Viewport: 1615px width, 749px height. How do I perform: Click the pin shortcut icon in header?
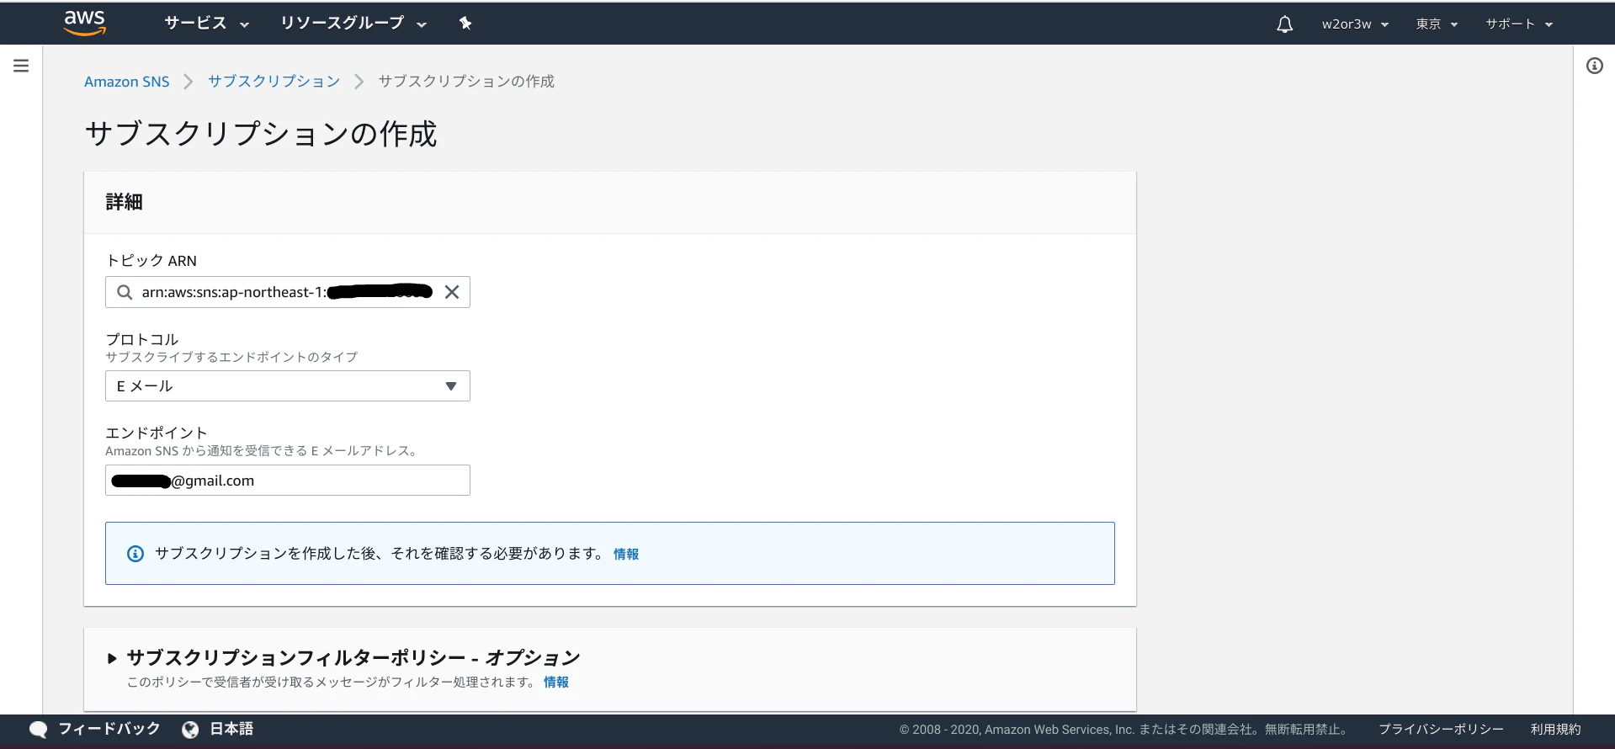tap(465, 24)
